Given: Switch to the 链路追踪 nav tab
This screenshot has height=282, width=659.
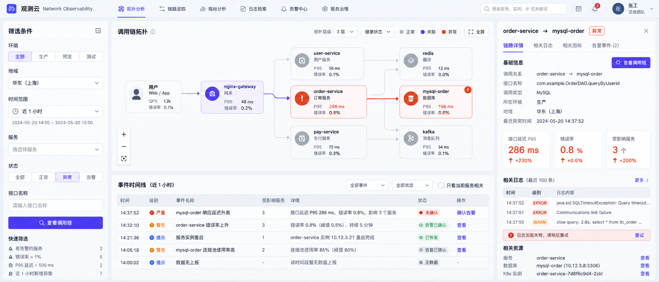Looking at the screenshot, I should 172,9.
